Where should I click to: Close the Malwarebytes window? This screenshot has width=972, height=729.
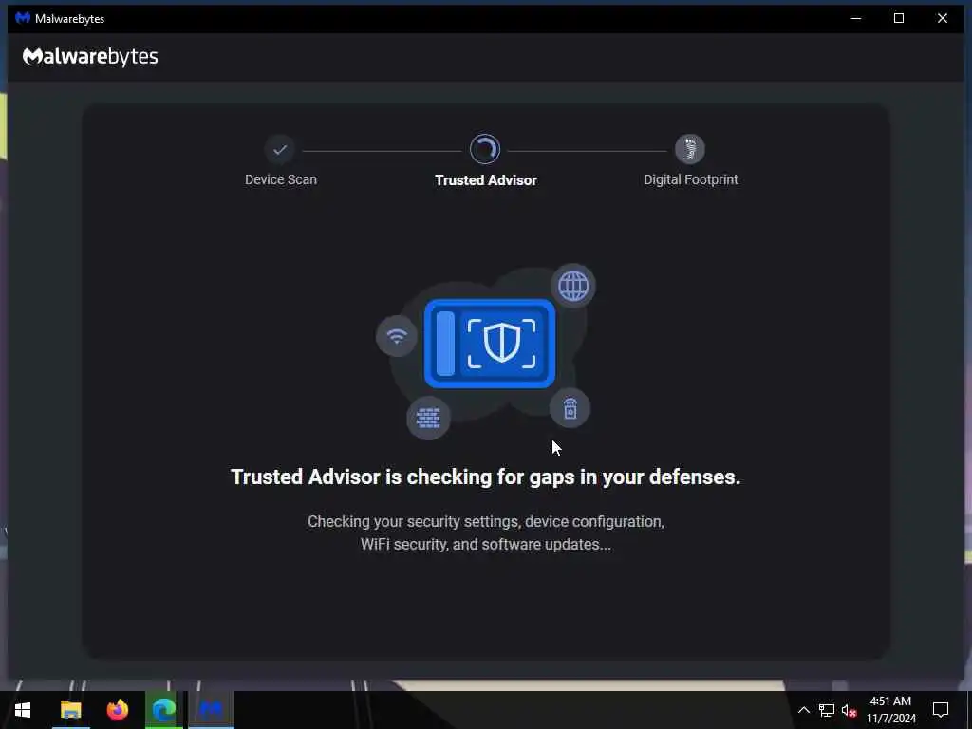pos(943,19)
